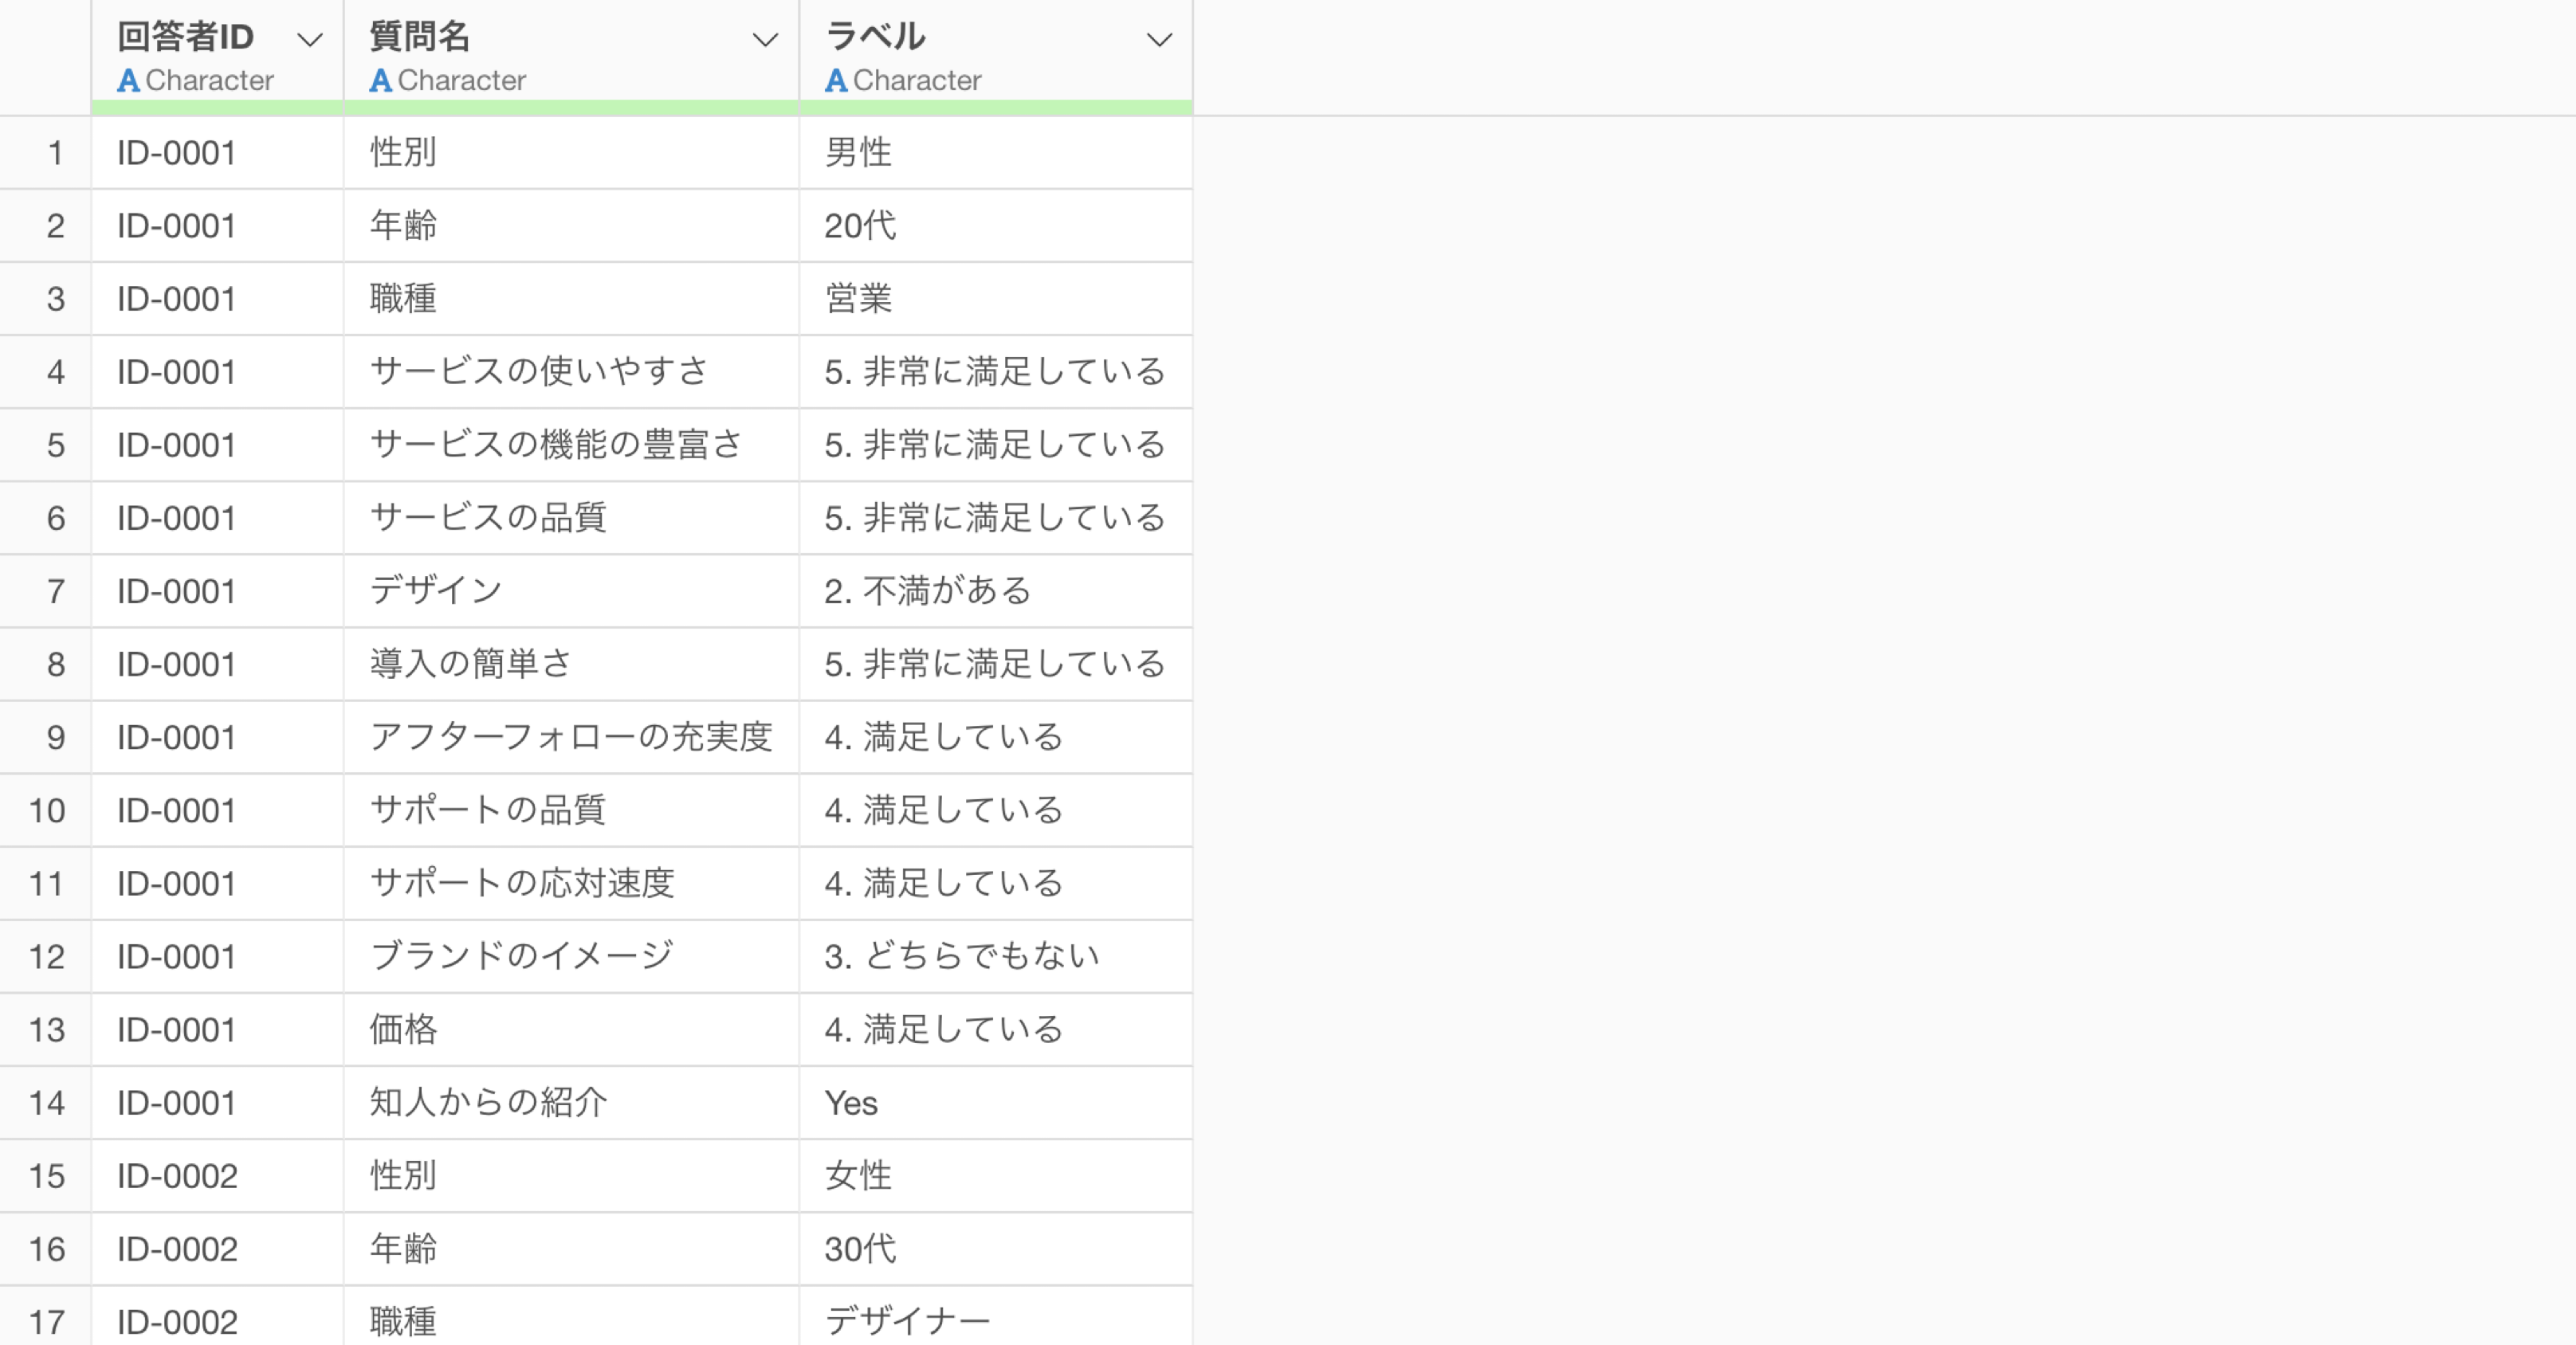The height and width of the screenshot is (1345, 2576).
Task: Click the ID-0002 cell in row 15
Action: pyautogui.click(x=177, y=1176)
